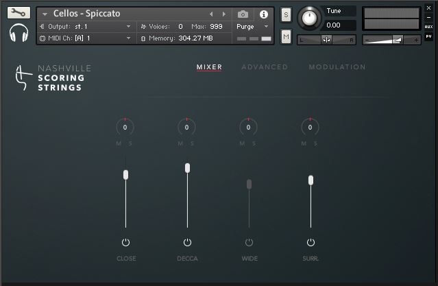Mute the SURR. mic with M

click(x=304, y=144)
